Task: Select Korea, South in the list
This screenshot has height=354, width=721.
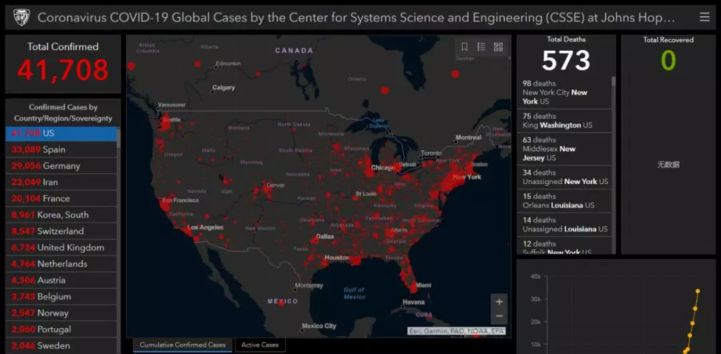Action: click(x=61, y=215)
